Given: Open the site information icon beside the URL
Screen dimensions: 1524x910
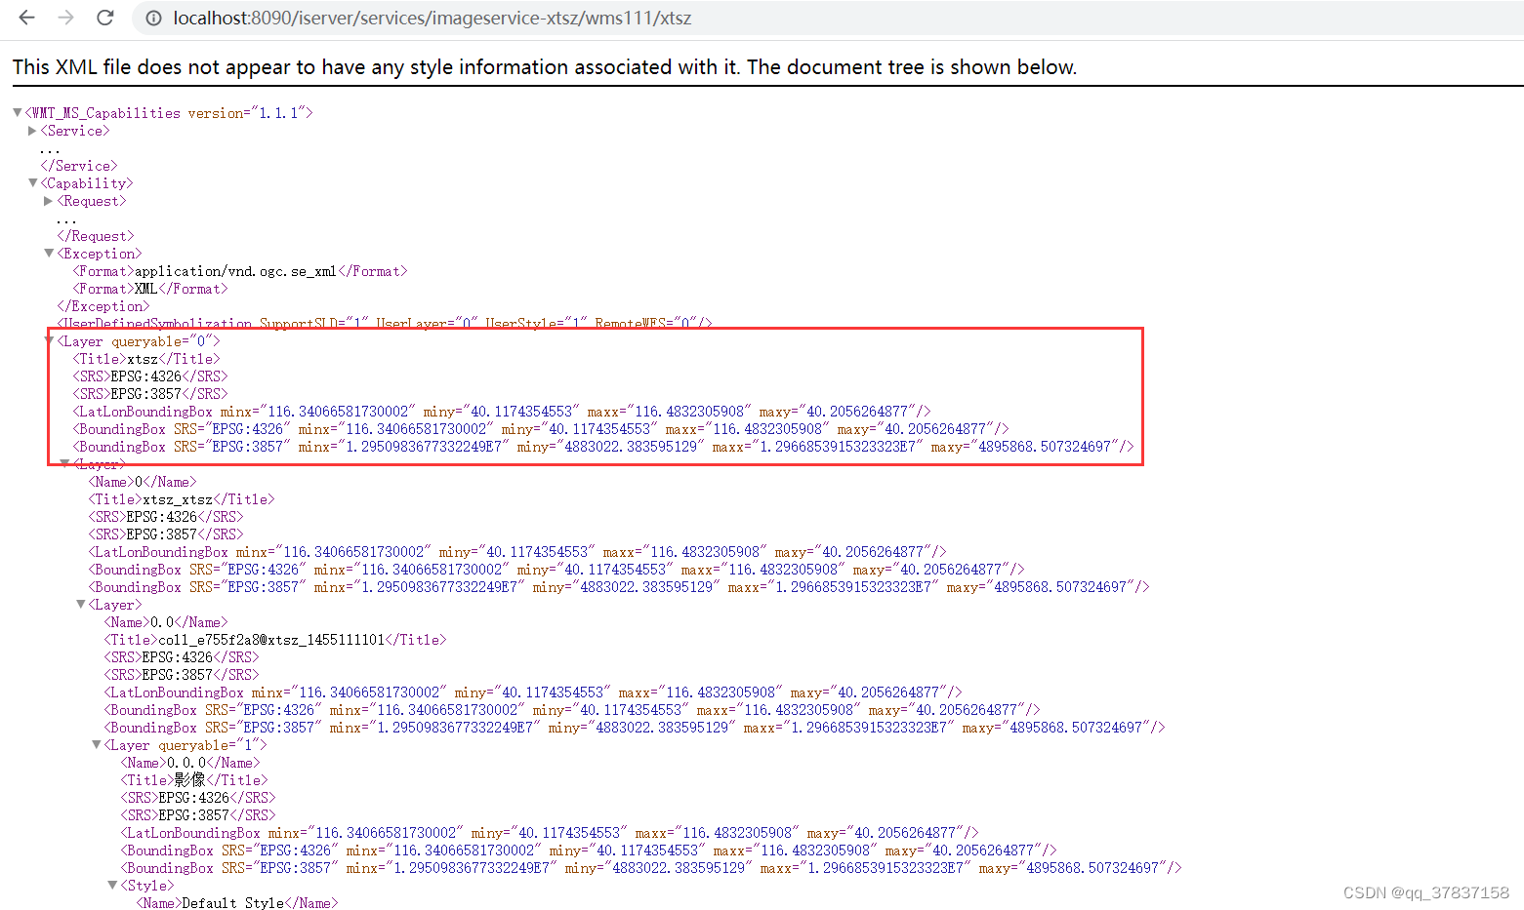Looking at the screenshot, I should click(x=153, y=18).
